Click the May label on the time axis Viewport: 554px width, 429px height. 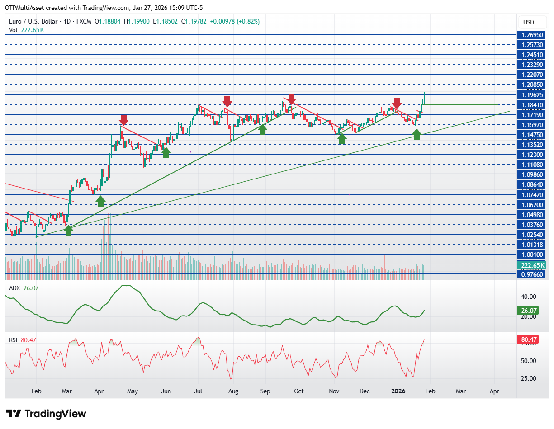132,391
